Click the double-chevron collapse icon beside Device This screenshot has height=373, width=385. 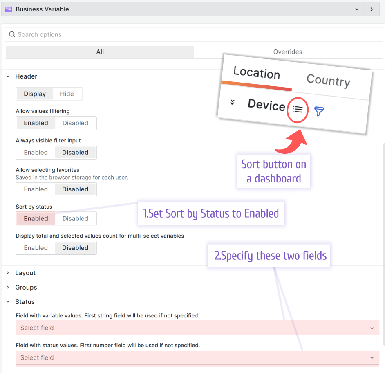tap(232, 103)
